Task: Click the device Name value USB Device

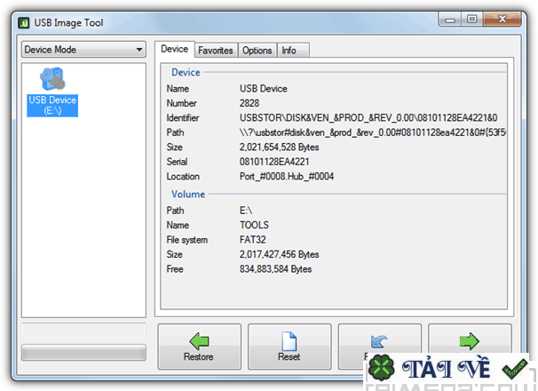Action: click(x=263, y=89)
